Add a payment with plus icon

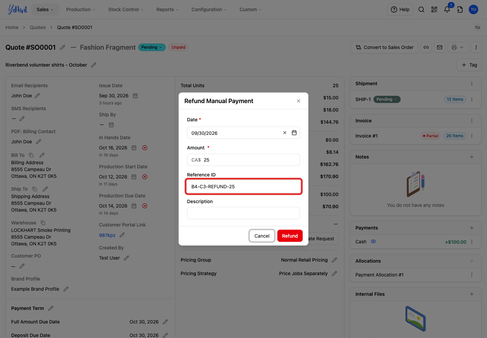[x=472, y=228]
